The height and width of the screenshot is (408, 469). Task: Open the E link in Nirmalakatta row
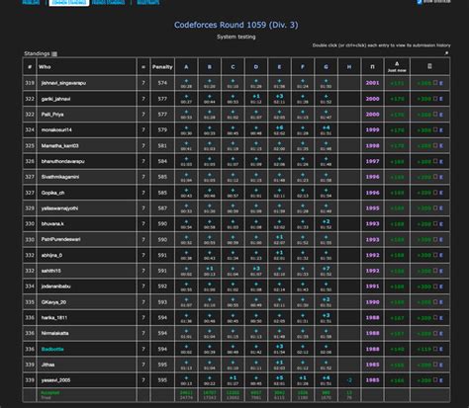pyautogui.click(x=441, y=334)
